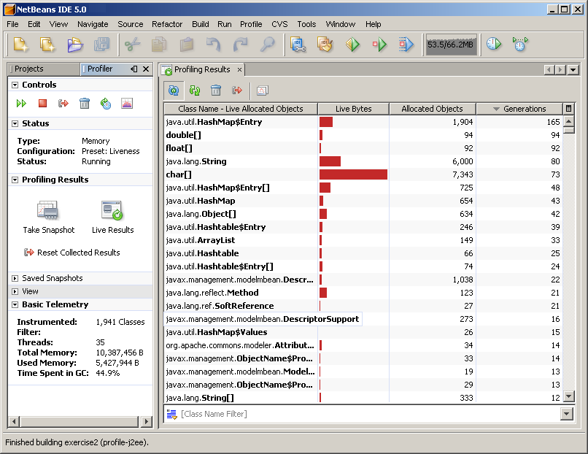Collapse the Controls section
The image size is (588, 454).
(x=15, y=85)
